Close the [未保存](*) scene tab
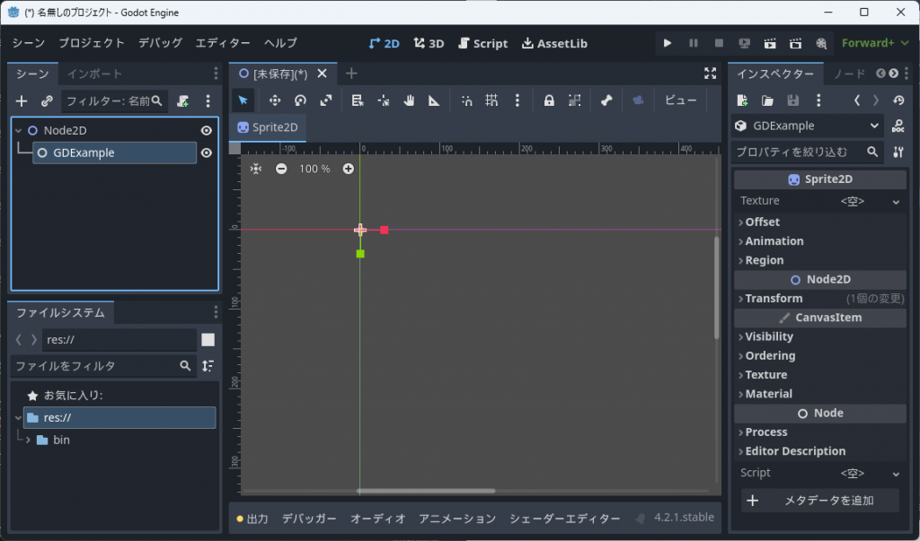This screenshot has width=920, height=541. 323,74
